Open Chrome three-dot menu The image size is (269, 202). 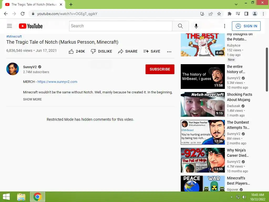[x=263, y=14]
